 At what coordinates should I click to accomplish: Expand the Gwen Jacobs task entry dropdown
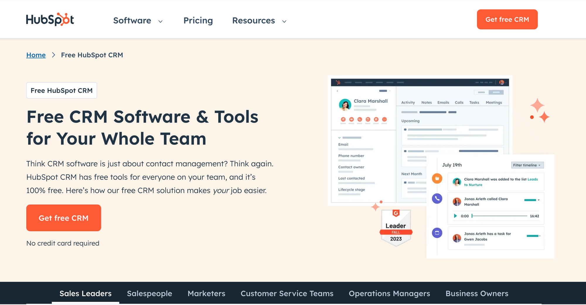[x=540, y=236]
